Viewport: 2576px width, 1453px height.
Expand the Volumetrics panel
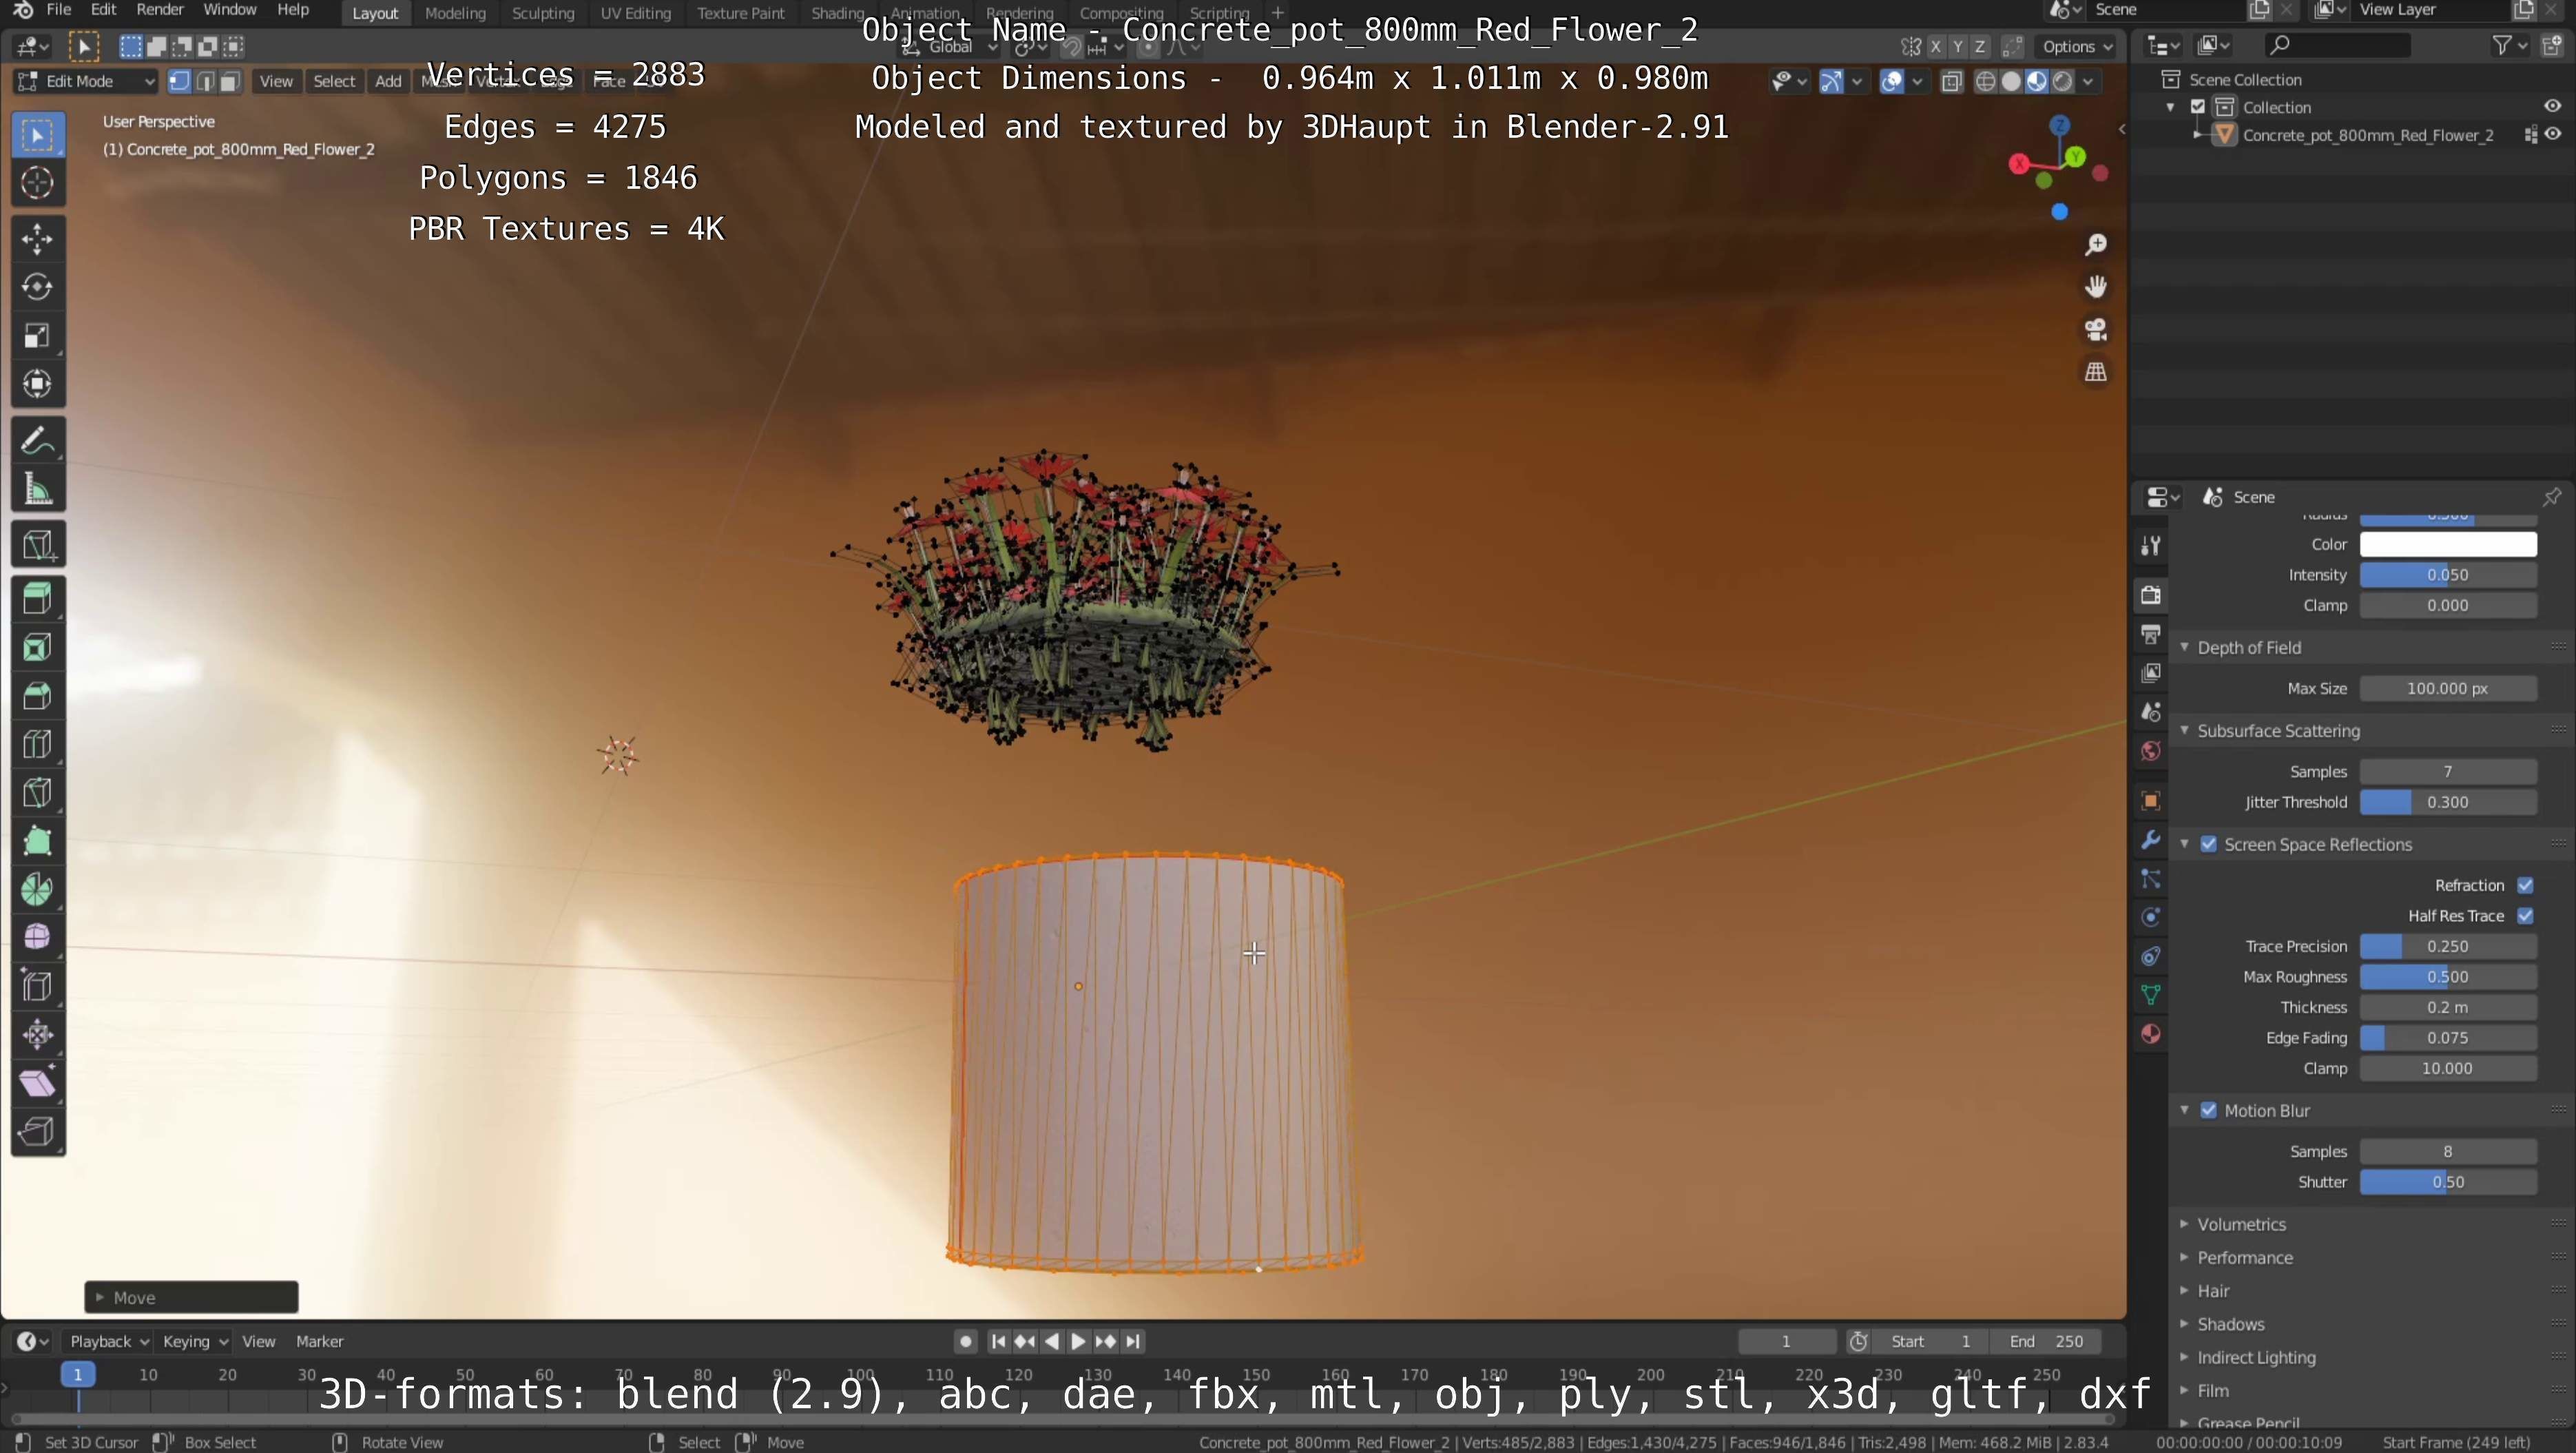[2241, 1225]
